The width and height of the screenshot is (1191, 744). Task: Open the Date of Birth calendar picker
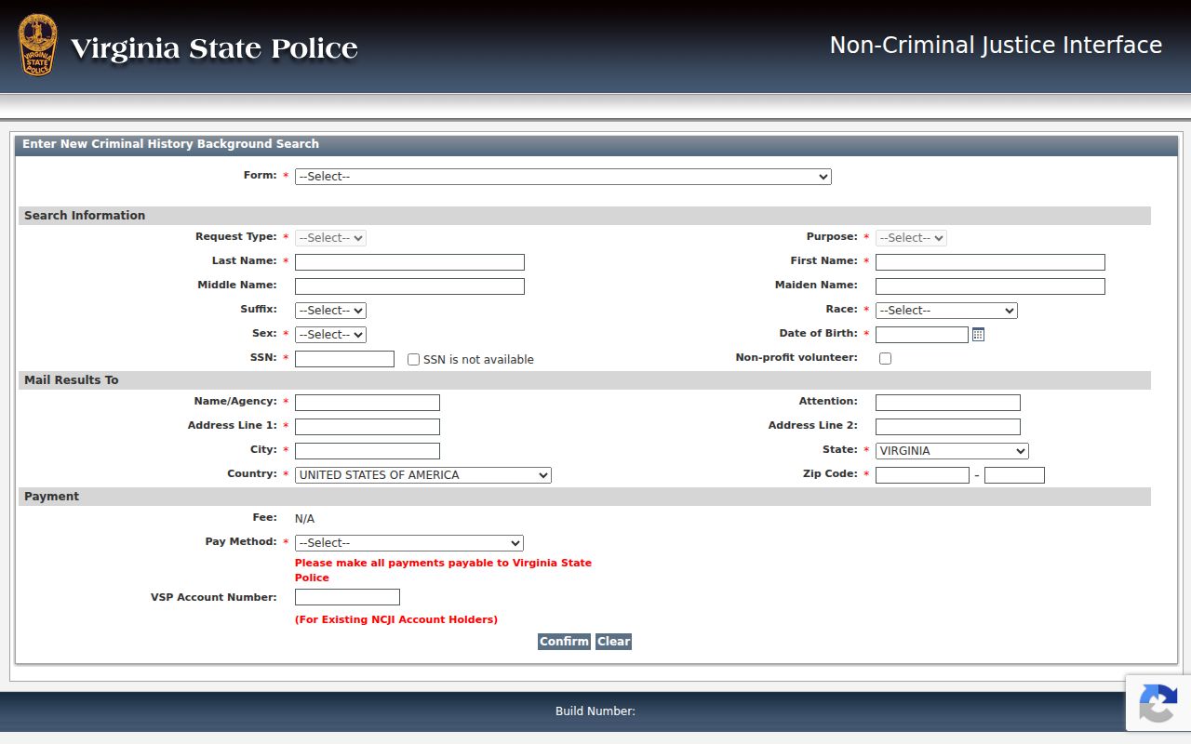pos(978,335)
